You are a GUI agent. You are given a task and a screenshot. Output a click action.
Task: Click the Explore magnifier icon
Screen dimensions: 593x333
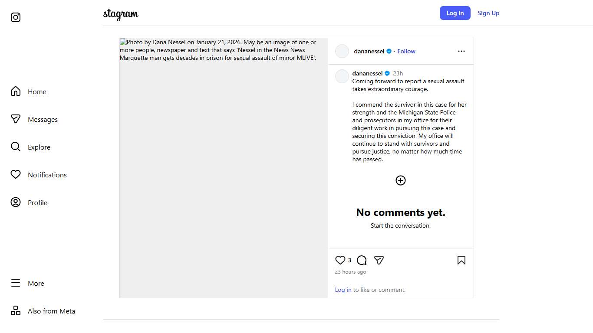pyautogui.click(x=16, y=147)
